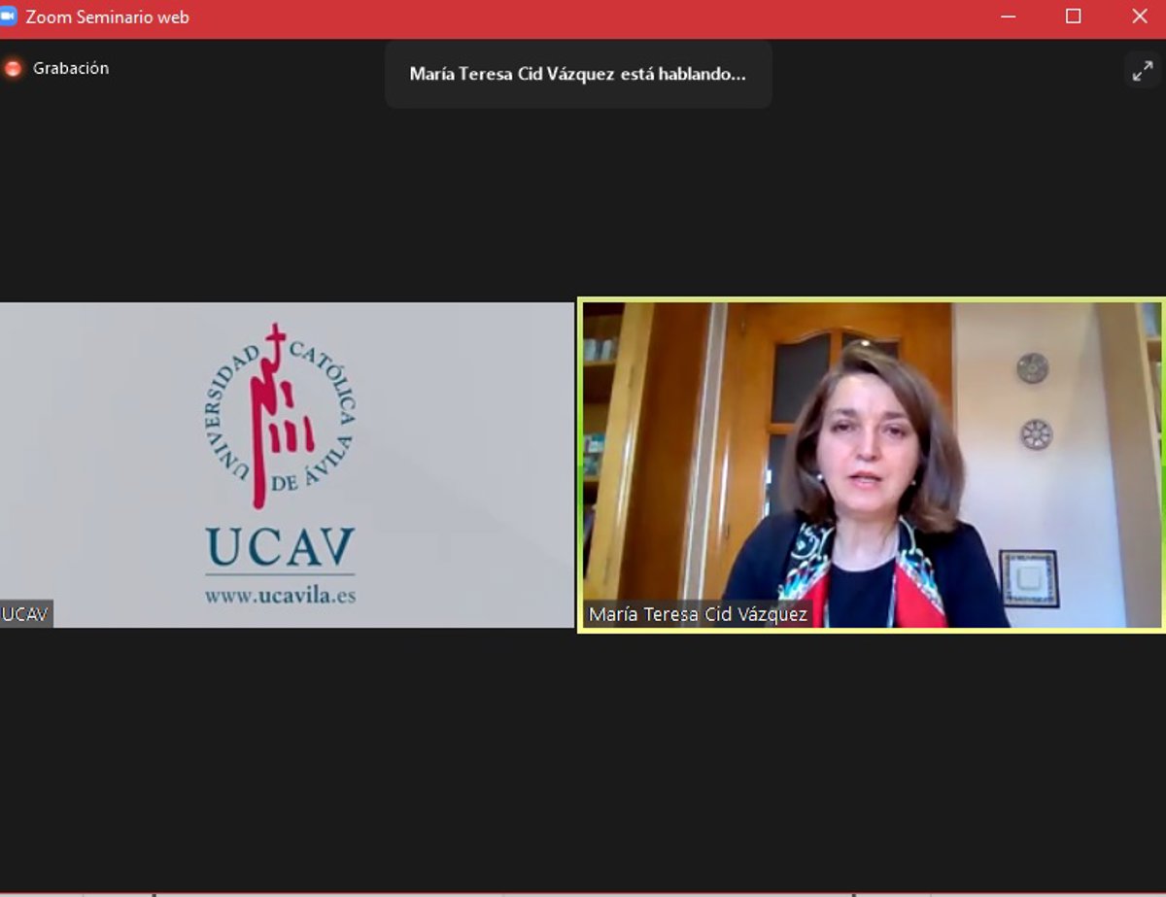Click the María Teresa Cid Vázquez name tag
This screenshot has width=1166, height=897.
(x=698, y=614)
